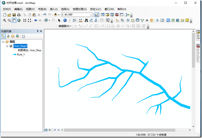This screenshot has height=138, width=202.
Task: Open the map scale 1:40,000 dropdown
Action: pyautogui.click(x=91, y=15)
